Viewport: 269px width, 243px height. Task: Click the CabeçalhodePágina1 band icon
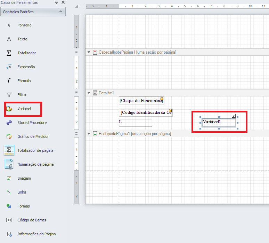coord(95,52)
